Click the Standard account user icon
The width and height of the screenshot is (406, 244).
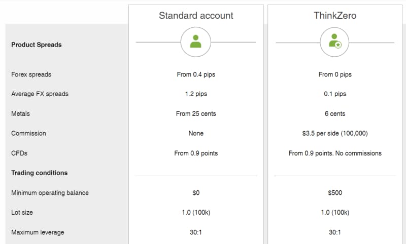point(196,42)
